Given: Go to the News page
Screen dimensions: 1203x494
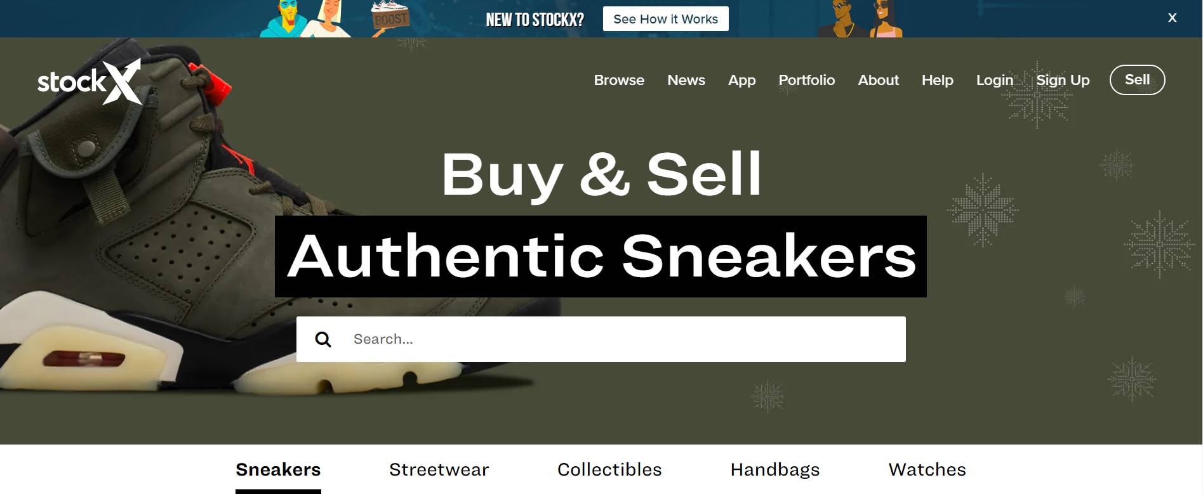Looking at the screenshot, I should pos(686,80).
